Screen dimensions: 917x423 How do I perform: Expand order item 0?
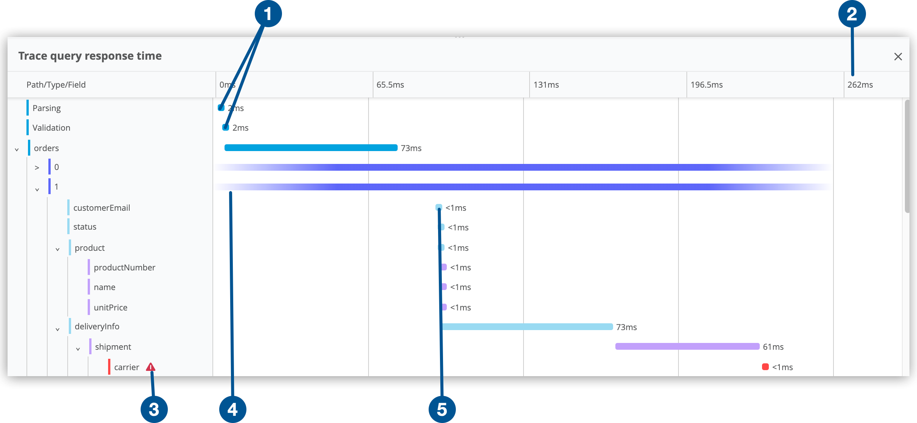(x=37, y=167)
